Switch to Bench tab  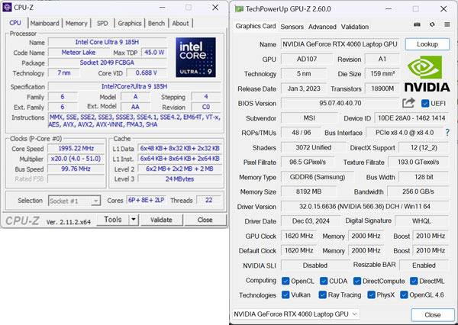click(156, 24)
